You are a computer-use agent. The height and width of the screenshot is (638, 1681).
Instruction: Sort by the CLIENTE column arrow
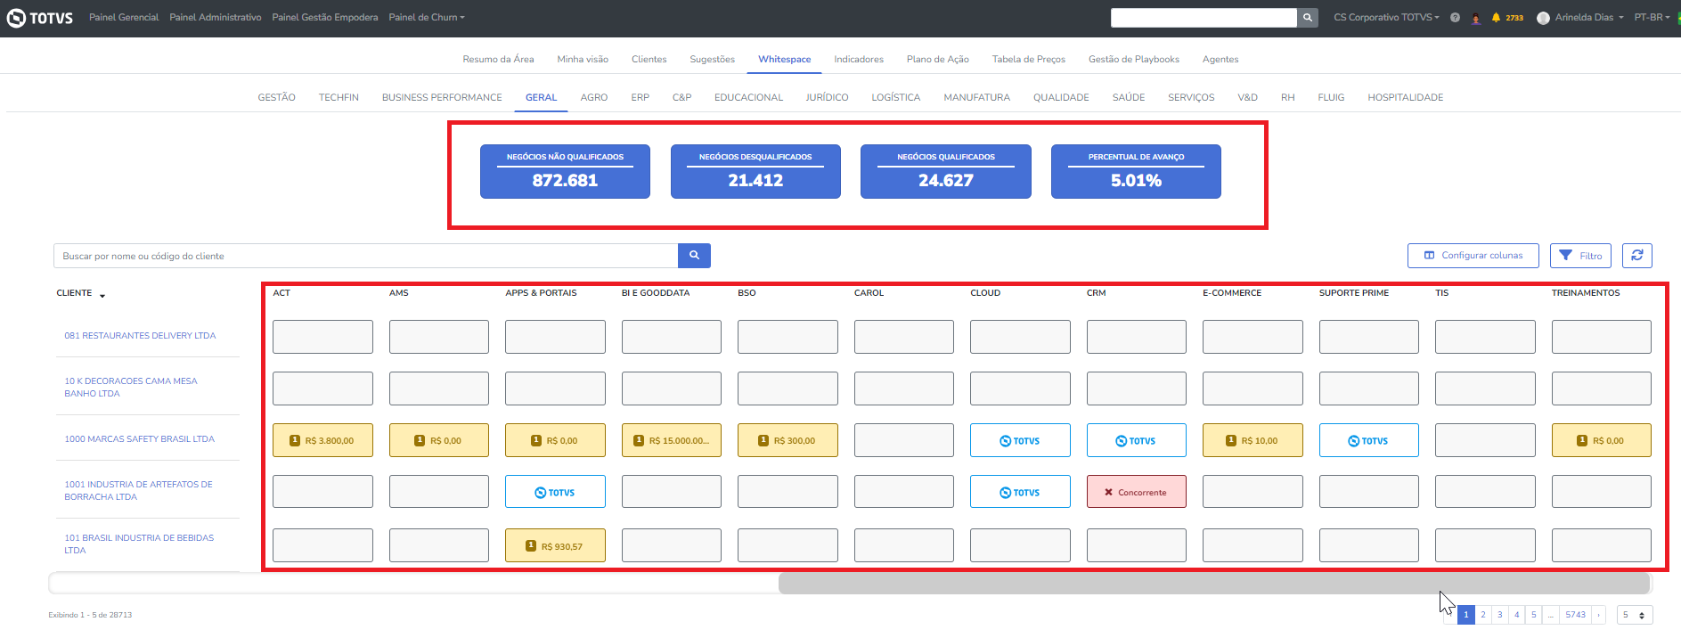pyautogui.click(x=102, y=295)
